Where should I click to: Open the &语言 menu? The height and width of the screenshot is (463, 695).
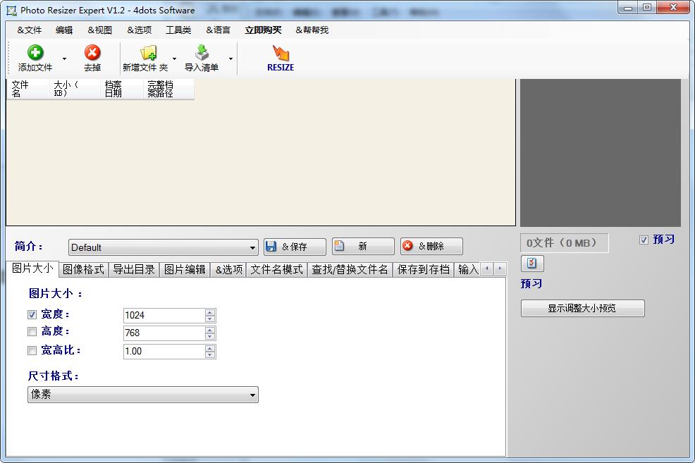pyautogui.click(x=218, y=30)
